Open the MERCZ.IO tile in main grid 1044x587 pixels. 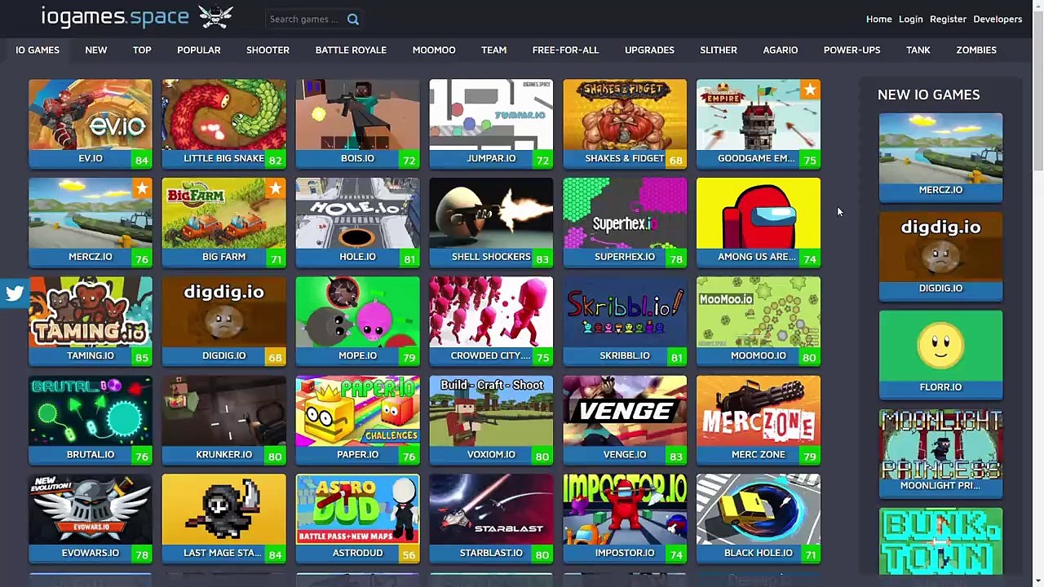coord(91,223)
